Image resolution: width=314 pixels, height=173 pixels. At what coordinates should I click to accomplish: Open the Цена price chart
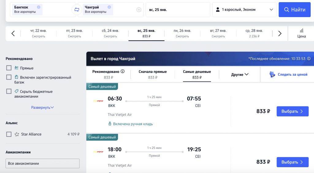click(301, 33)
